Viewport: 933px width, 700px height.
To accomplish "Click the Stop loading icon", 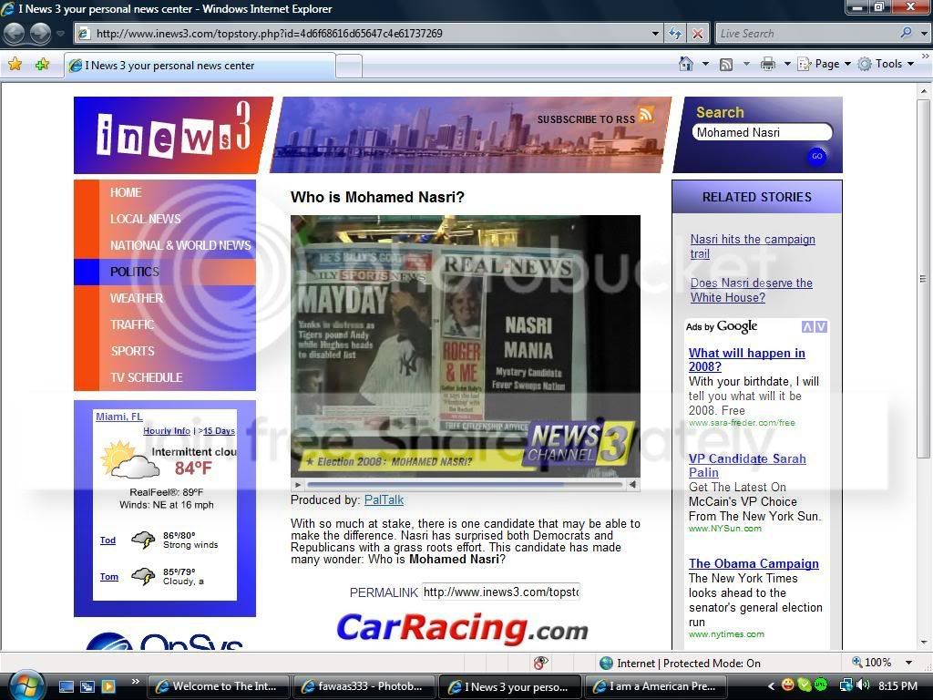I will 697,34.
